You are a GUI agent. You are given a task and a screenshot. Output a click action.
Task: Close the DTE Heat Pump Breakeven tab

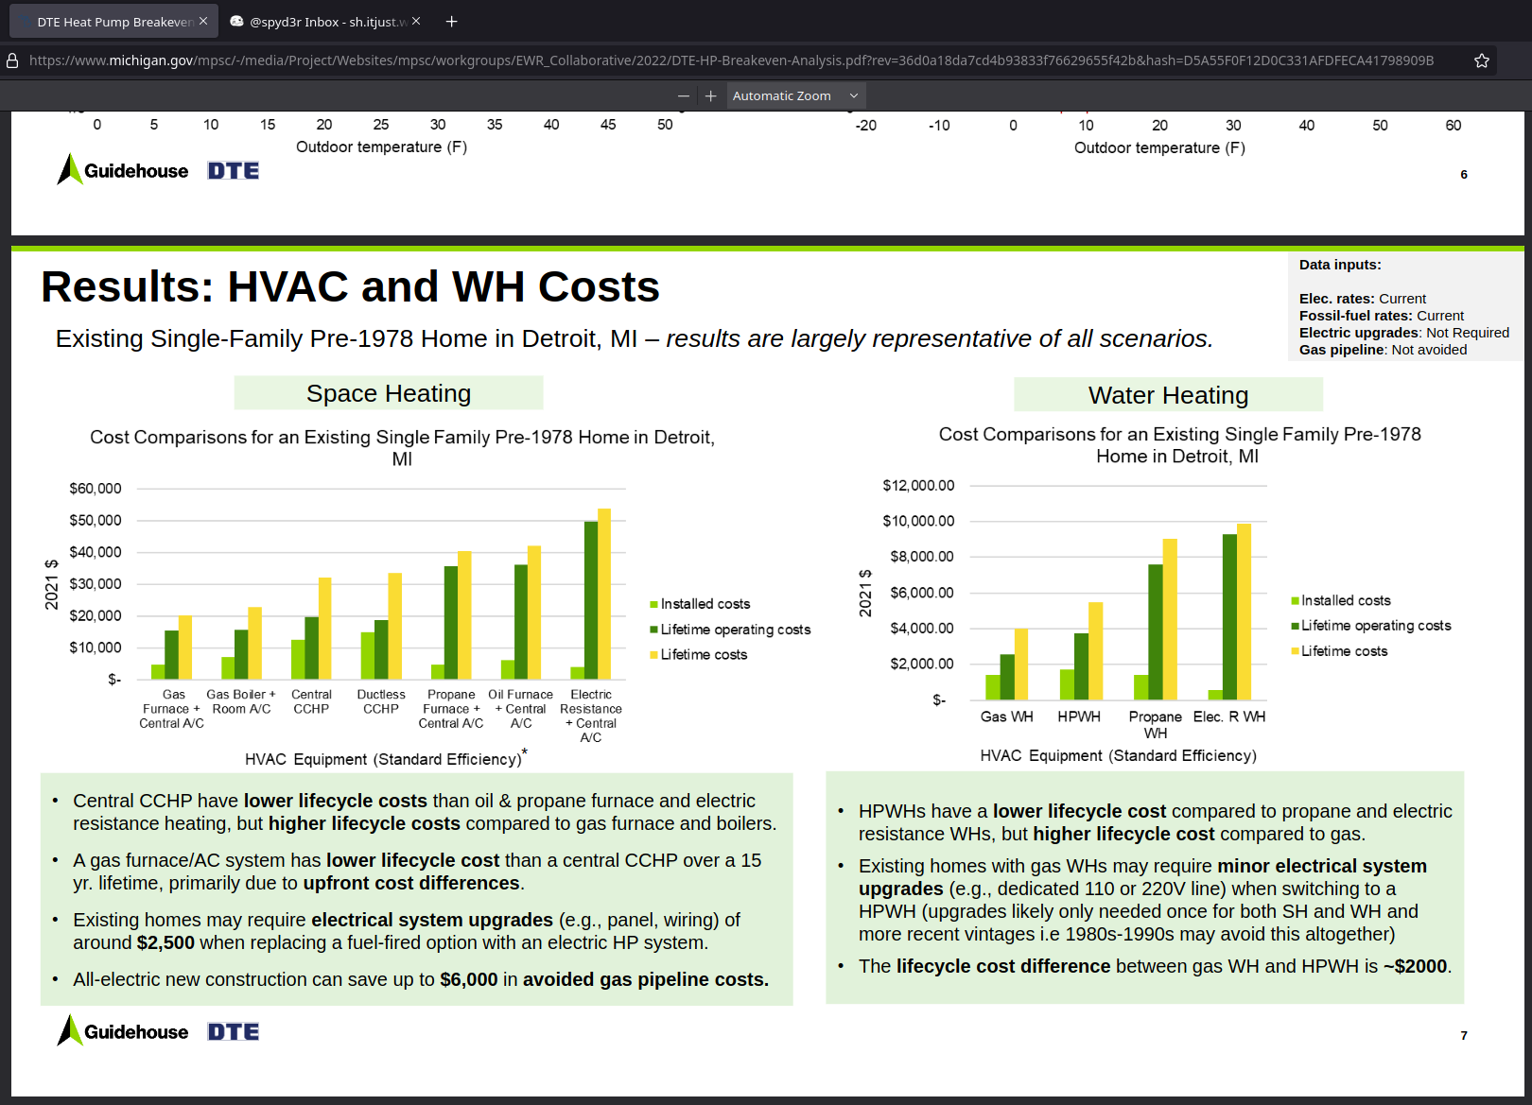(x=203, y=21)
